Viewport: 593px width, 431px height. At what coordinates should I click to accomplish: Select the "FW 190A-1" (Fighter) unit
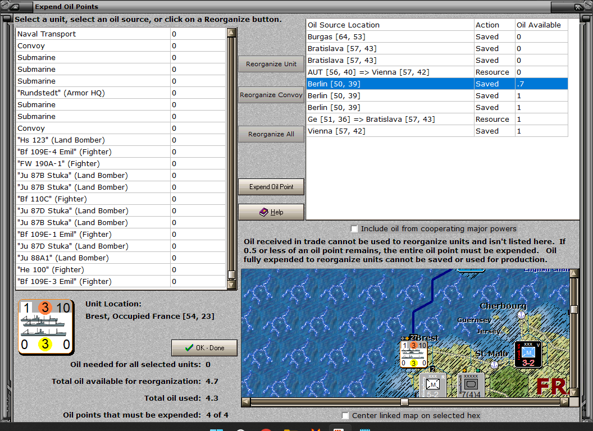[121, 164]
